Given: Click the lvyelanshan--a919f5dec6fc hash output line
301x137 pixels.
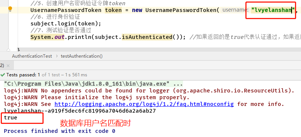Looking at the screenshot, I should point(80,111).
